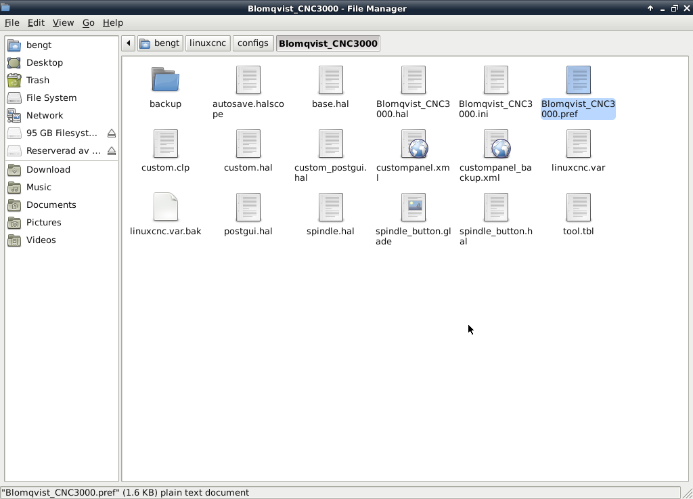Click the backup folder name label
The image size is (693, 499).
pos(165,104)
